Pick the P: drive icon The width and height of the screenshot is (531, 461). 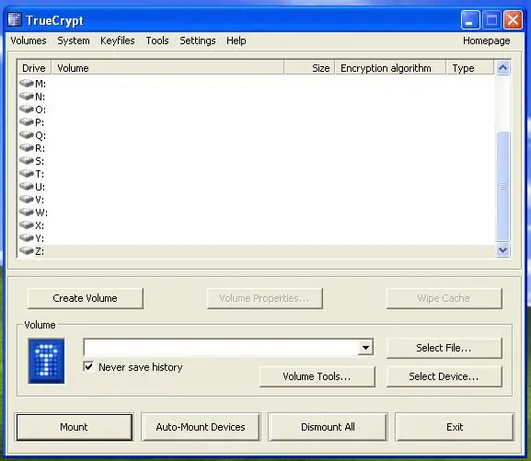tap(27, 122)
